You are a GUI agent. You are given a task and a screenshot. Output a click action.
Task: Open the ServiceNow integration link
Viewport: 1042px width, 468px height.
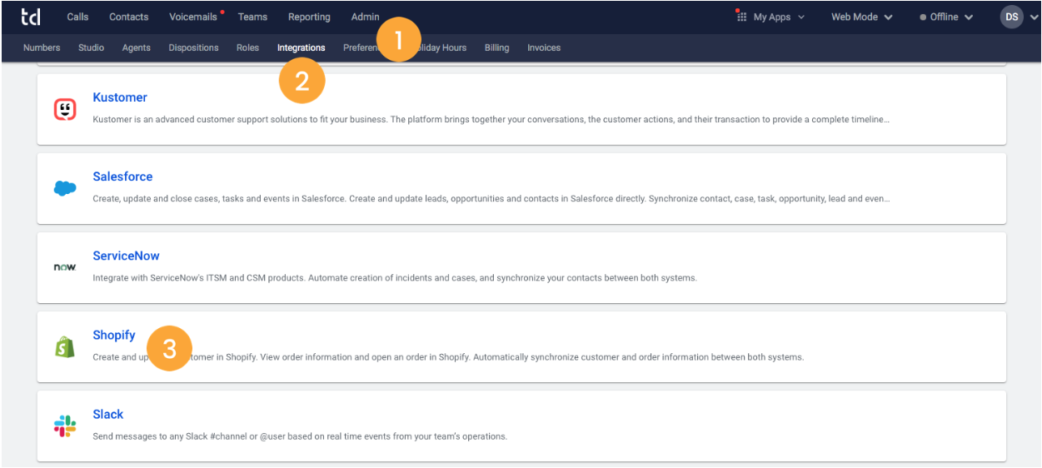pos(126,256)
